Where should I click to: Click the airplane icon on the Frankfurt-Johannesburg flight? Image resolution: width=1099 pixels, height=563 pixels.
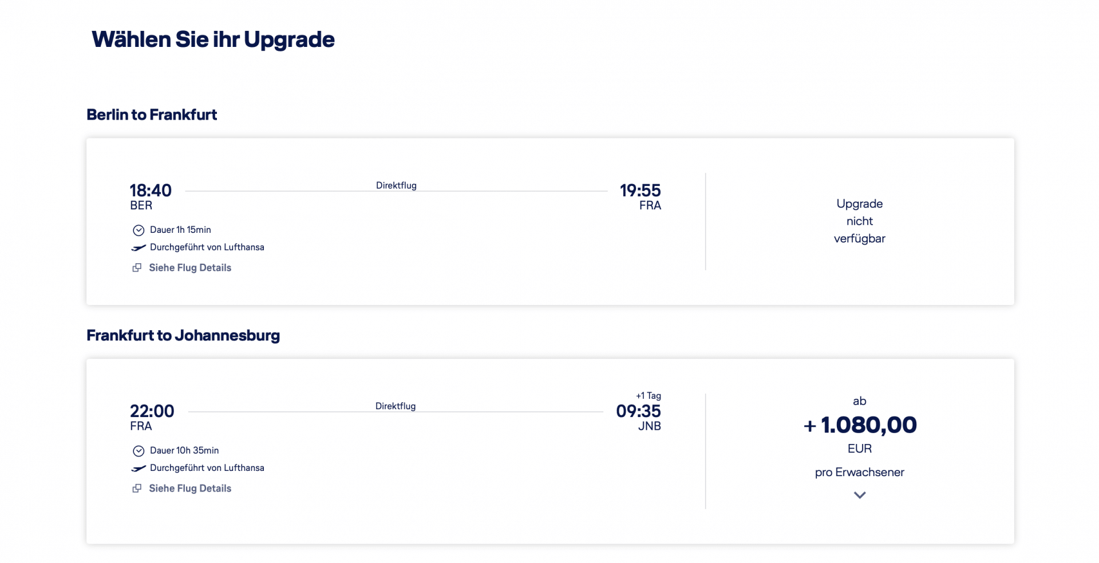pyautogui.click(x=137, y=467)
